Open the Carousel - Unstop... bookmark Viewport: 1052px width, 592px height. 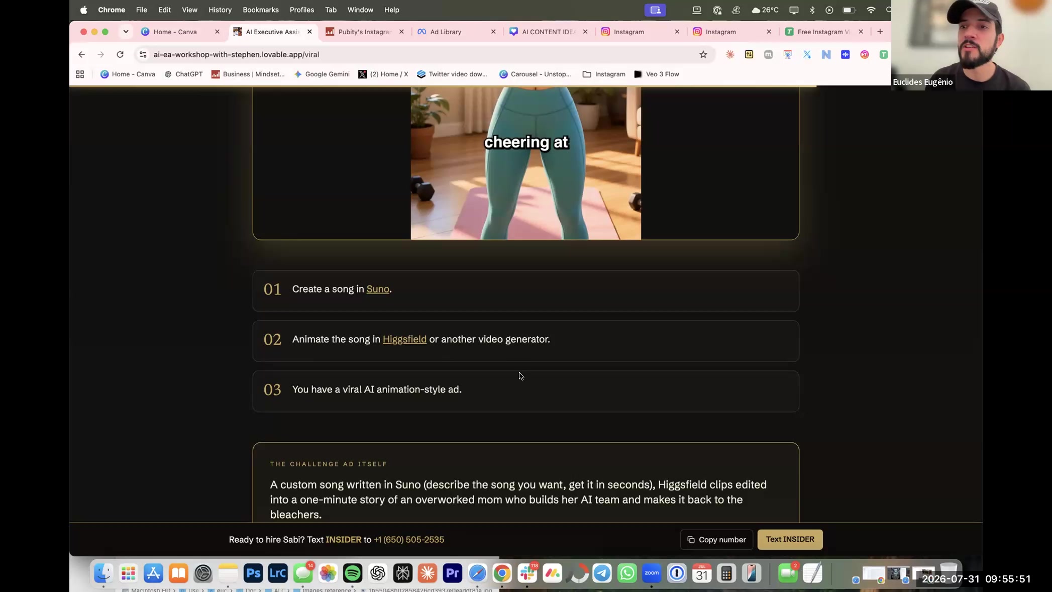tap(535, 74)
